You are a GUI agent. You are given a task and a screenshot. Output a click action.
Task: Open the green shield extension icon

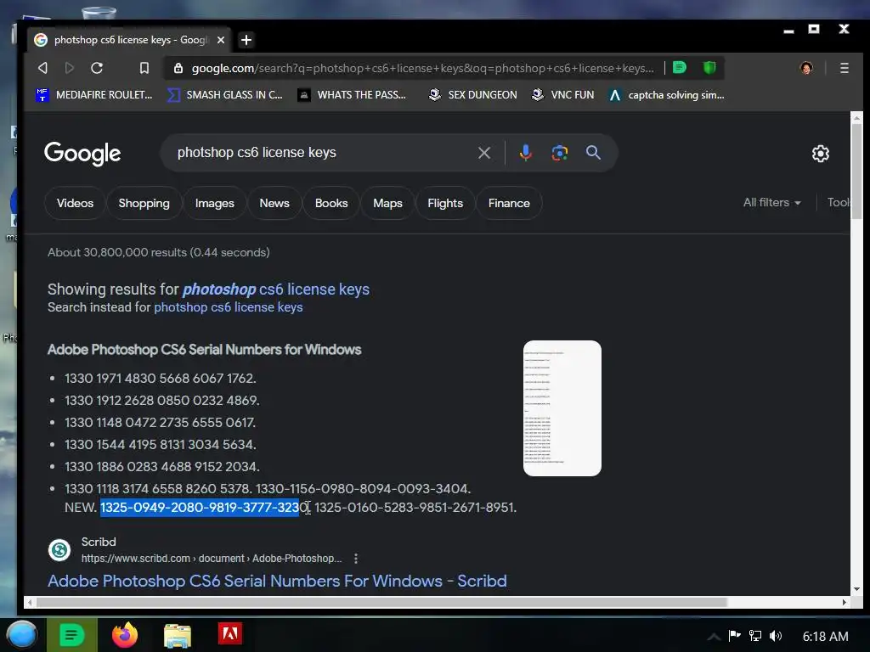point(709,68)
